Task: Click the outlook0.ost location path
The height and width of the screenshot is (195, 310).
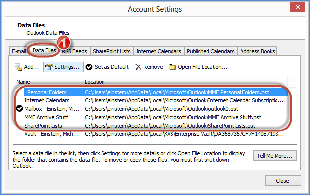Action: coord(162,109)
